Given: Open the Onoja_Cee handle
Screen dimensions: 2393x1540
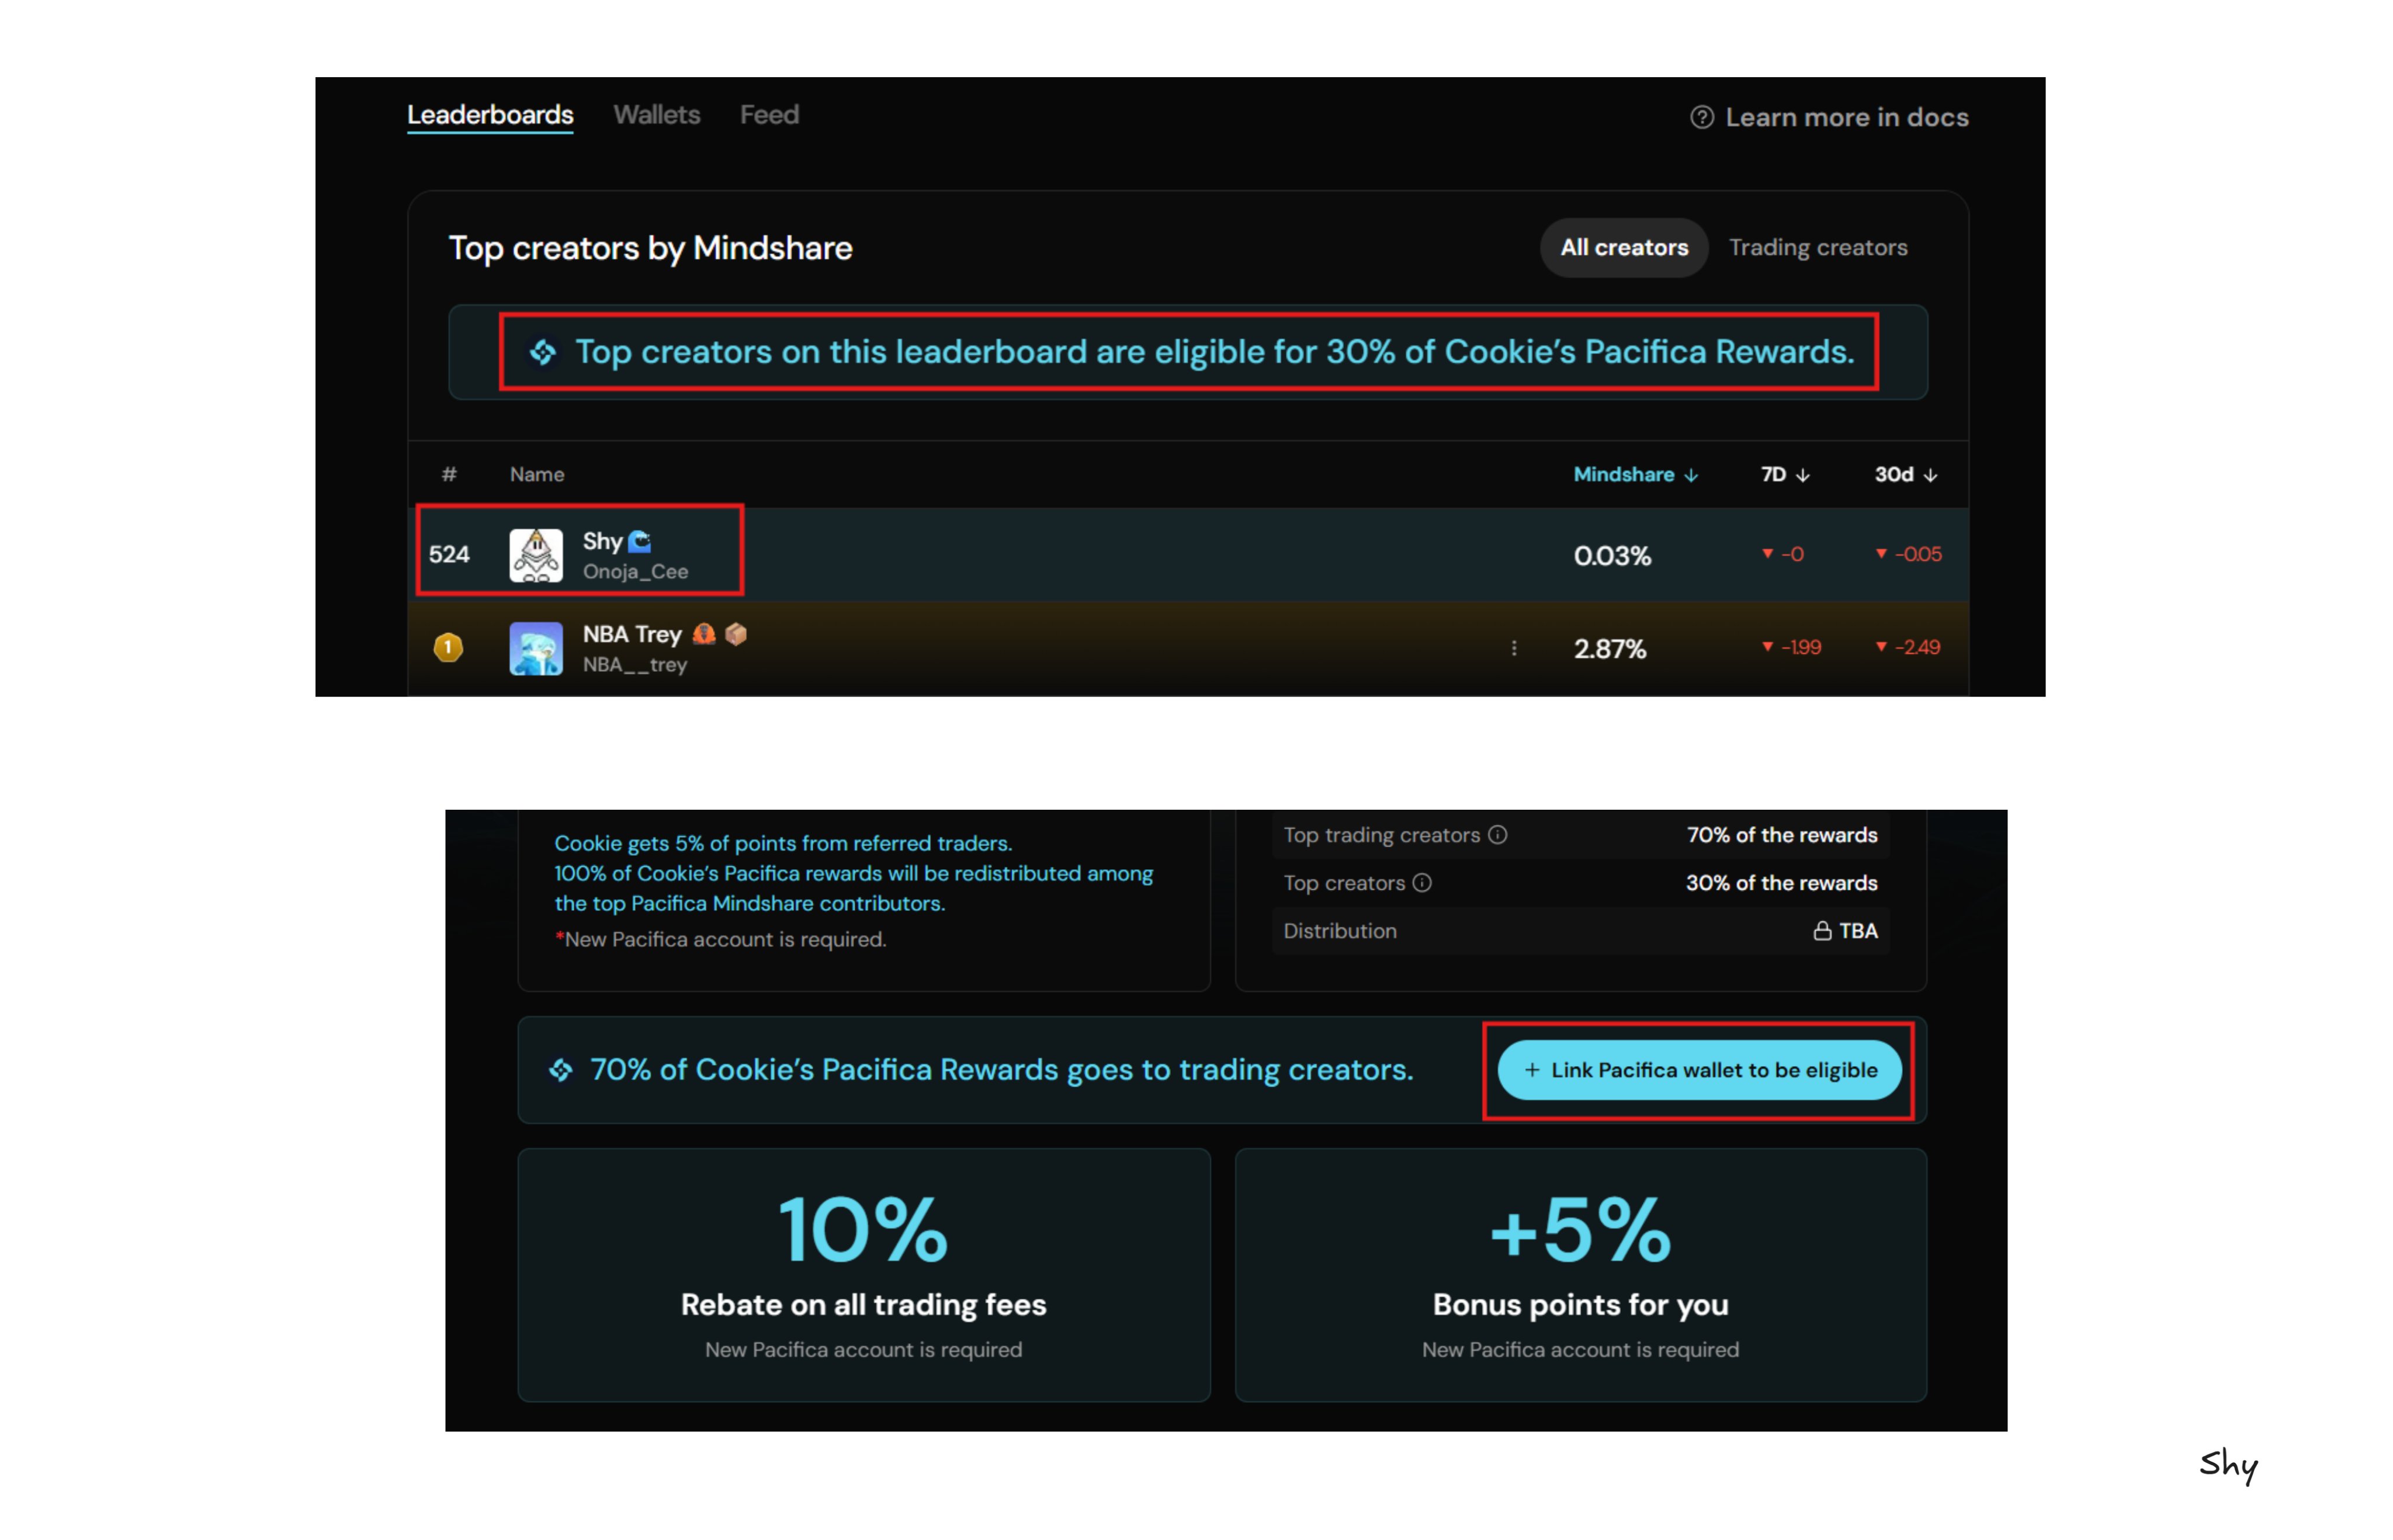Looking at the screenshot, I should pos(635,571).
